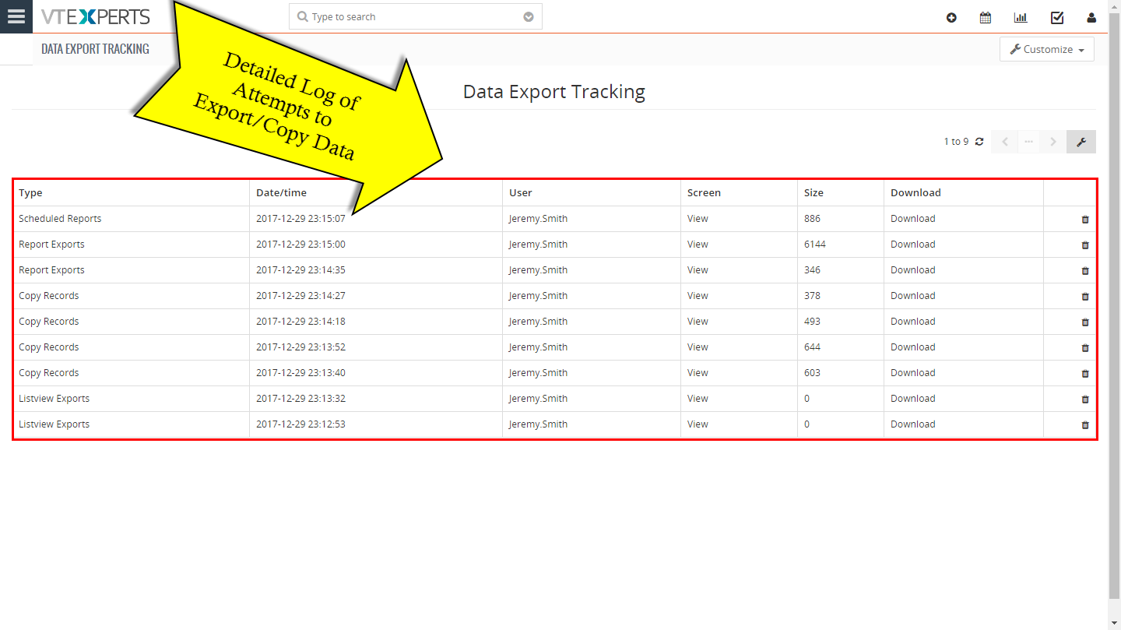Open the Customize dropdown
1121x630 pixels.
tap(1047, 49)
